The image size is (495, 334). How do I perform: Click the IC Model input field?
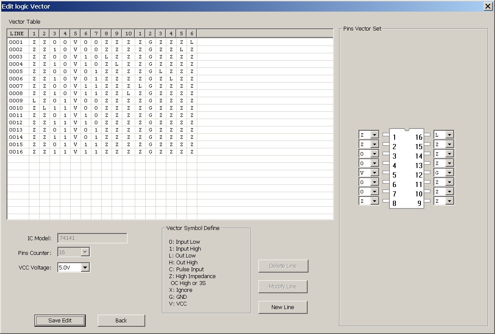coord(92,238)
